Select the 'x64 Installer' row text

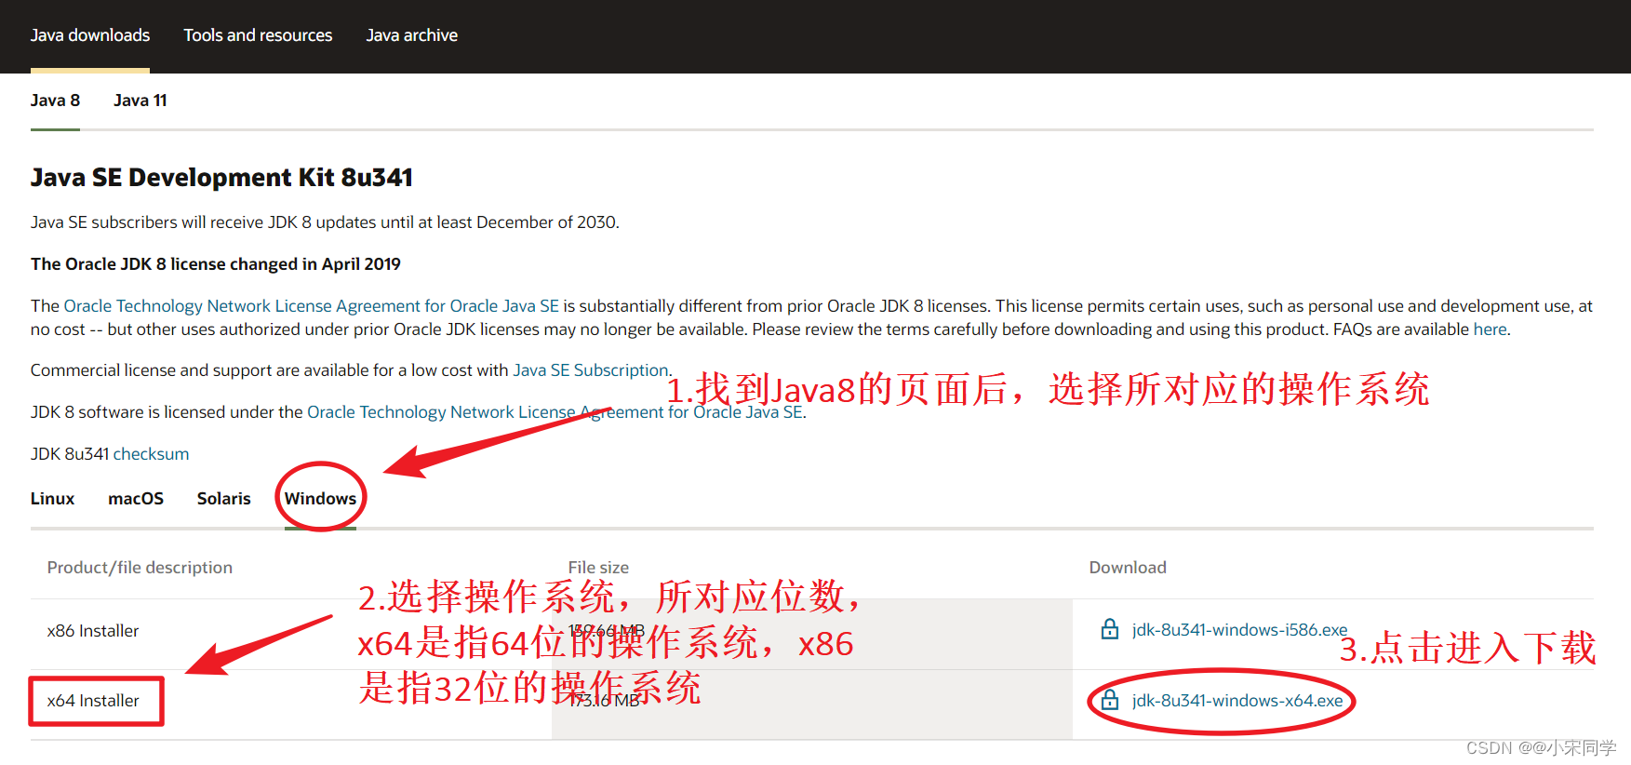[x=93, y=701]
